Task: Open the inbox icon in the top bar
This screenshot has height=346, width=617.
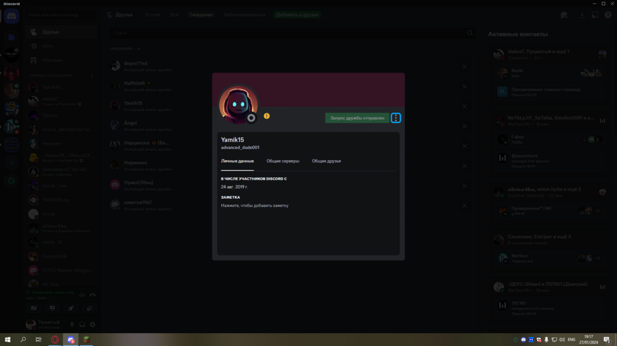Action: [595, 15]
